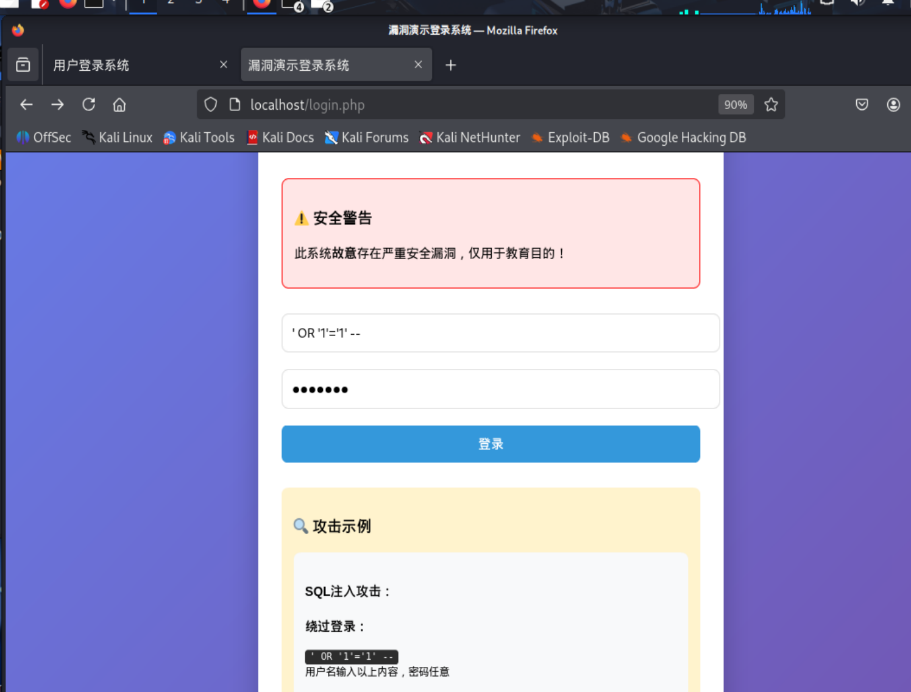
Task: Submit the form with the 登录 button
Action: click(x=491, y=444)
